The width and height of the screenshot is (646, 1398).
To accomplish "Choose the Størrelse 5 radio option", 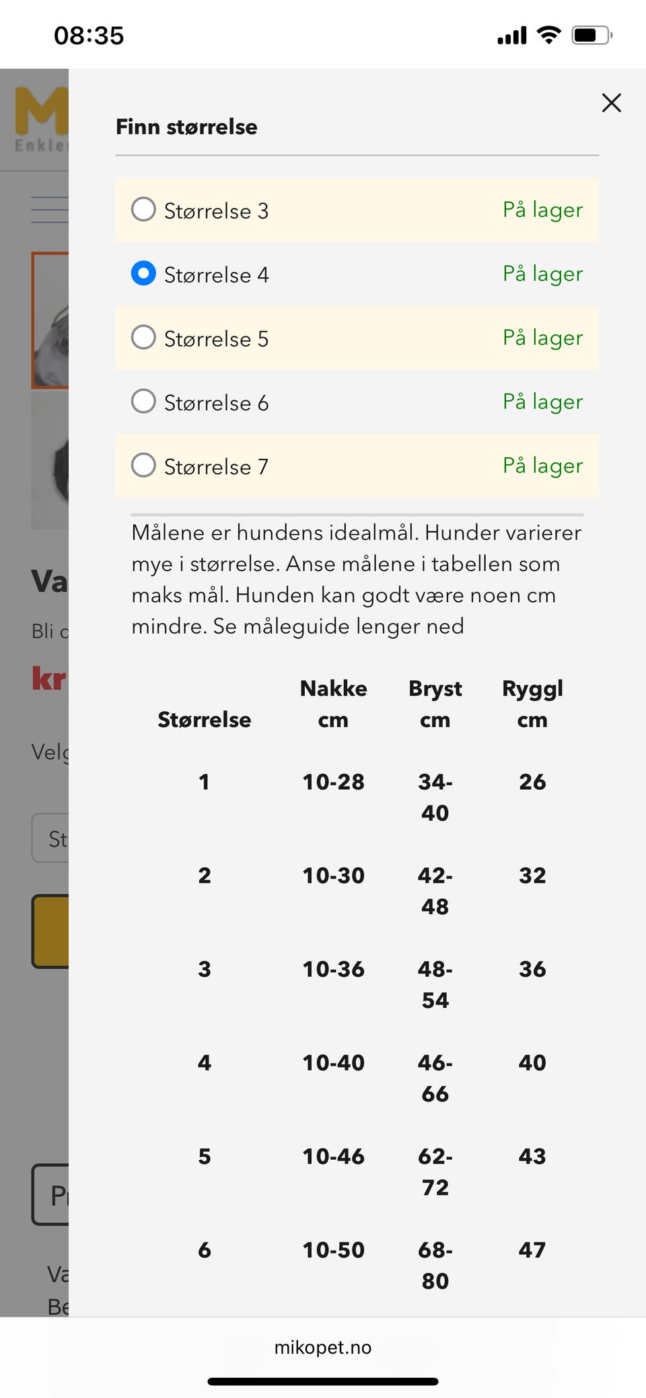I will (x=143, y=337).
